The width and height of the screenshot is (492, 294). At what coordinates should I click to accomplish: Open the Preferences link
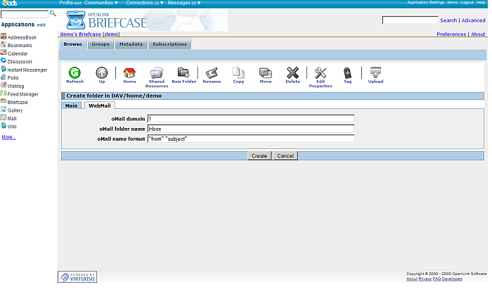[x=451, y=34]
